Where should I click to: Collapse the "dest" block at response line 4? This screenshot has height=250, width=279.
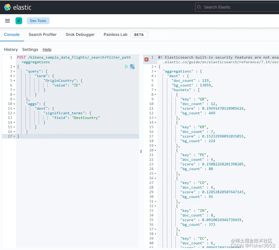155,76
